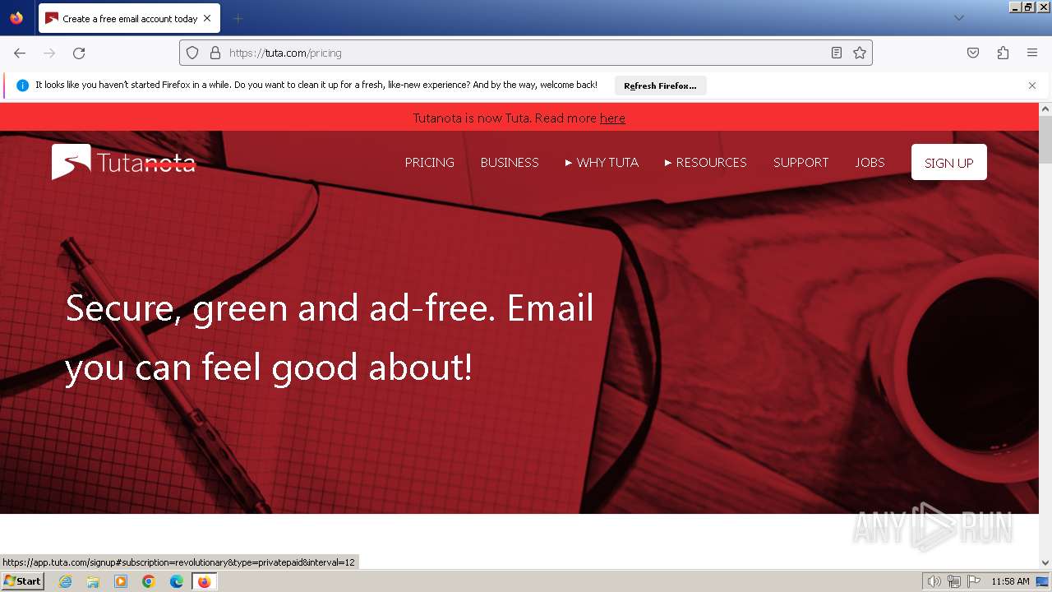
Task: Open the JOBS nav item
Action: (870, 163)
